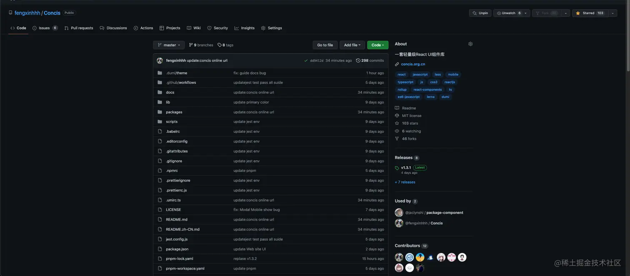This screenshot has height=276, width=630.
Task: Expand the Unwatch dropdown arrow
Action: (526, 13)
